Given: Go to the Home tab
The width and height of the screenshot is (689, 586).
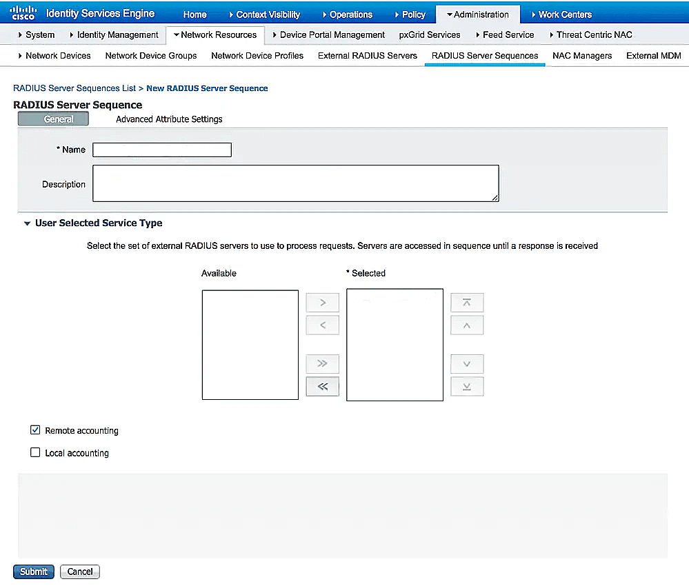Looking at the screenshot, I should (x=194, y=14).
